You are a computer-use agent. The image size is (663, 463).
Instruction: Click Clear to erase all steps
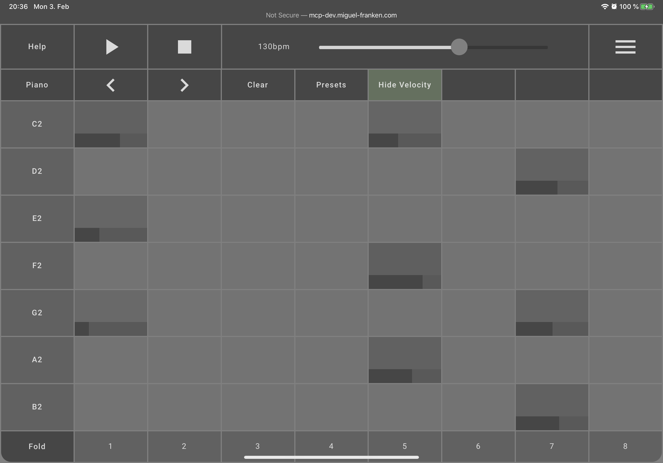click(257, 85)
